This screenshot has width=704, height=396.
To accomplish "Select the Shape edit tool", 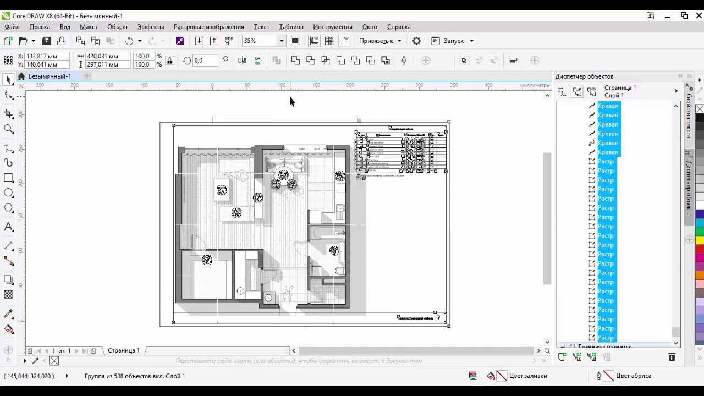I will 8,96.
